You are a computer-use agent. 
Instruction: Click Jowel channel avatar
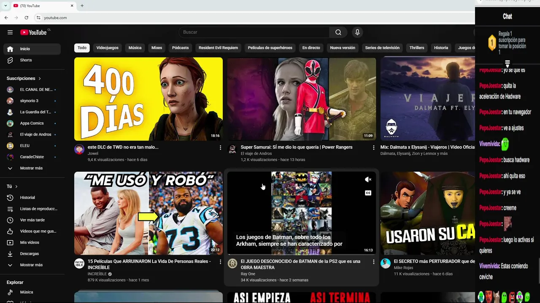click(x=79, y=149)
